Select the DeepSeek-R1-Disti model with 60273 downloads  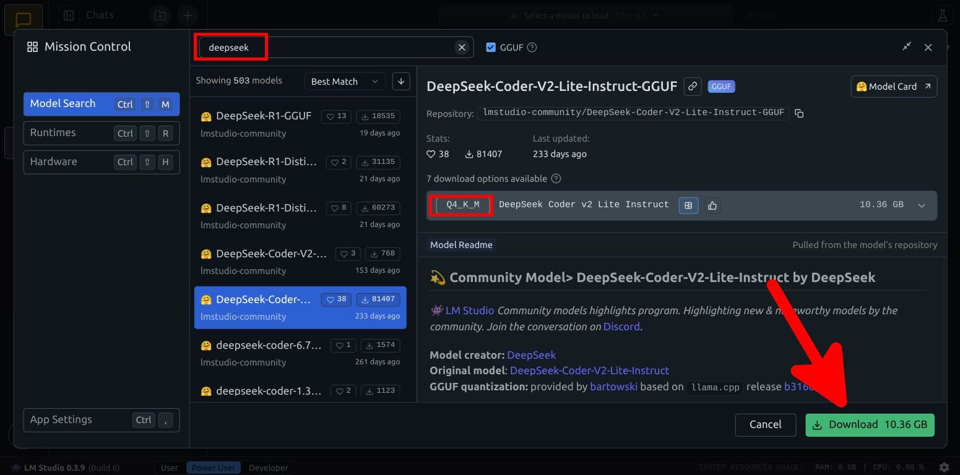click(x=300, y=215)
